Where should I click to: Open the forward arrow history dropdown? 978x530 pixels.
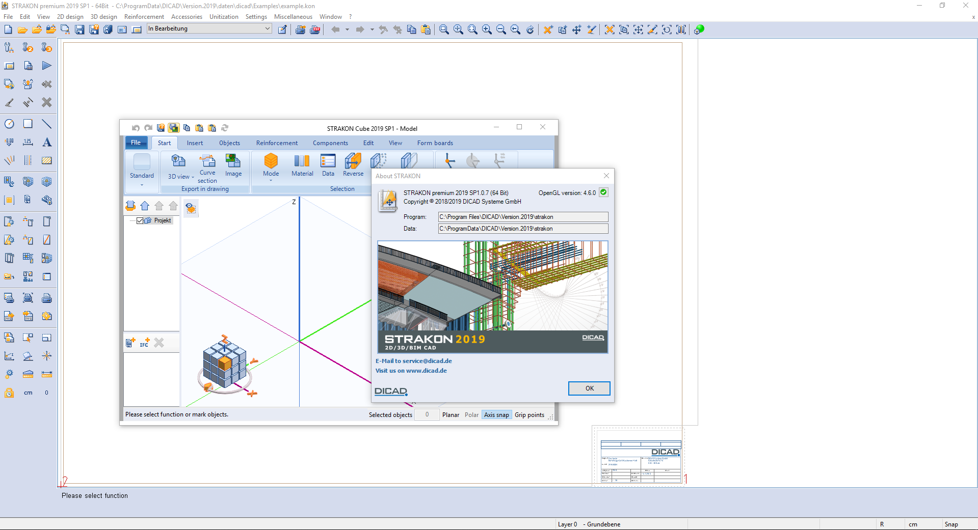[x=372, y=30]
